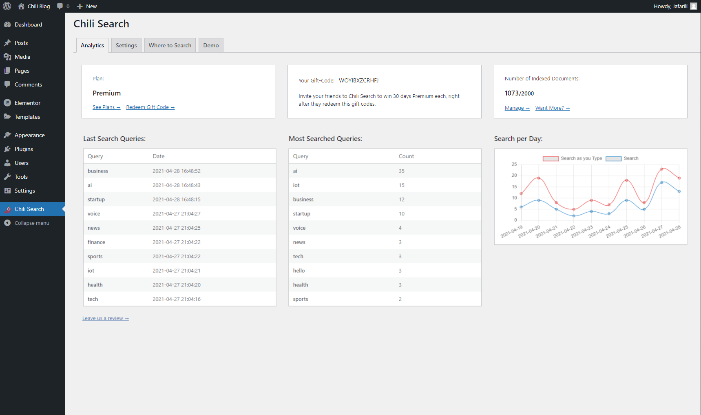Click the Collapse menu arrow icon
Screen dimensions: 701x415
7,223
